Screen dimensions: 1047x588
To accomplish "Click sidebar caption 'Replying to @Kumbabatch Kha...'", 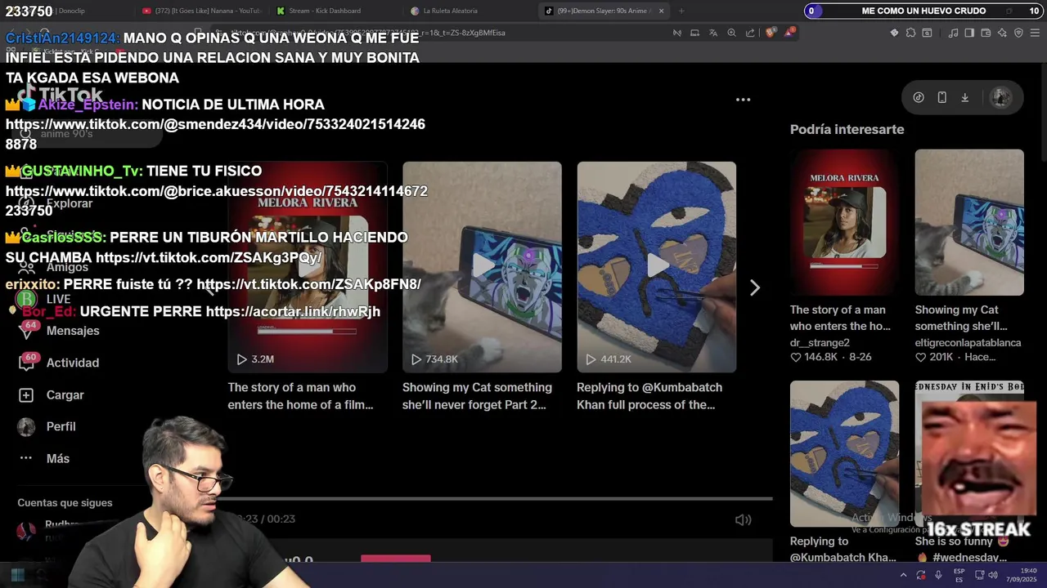I will point(843,550).
